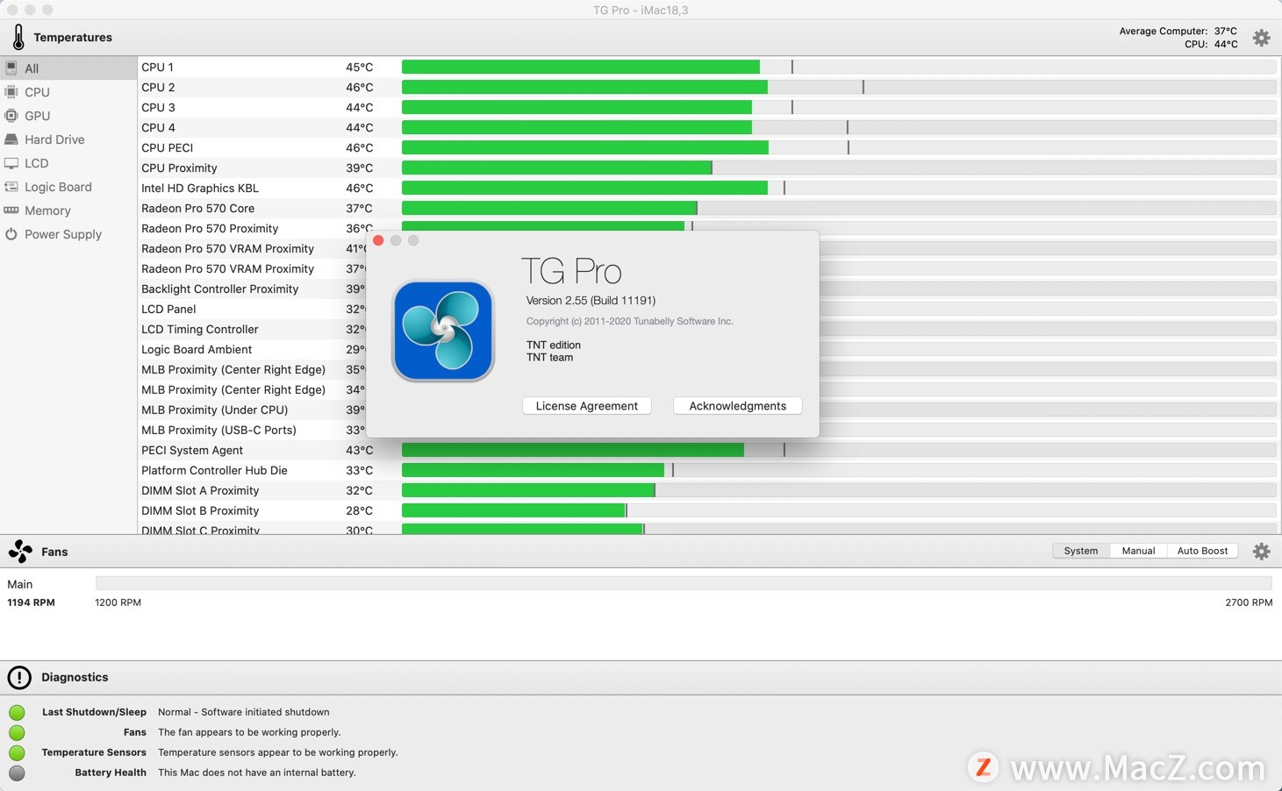Select the CPU 4 sensor row
Screen dimensions: 1282x791
[x=708, y=127]
